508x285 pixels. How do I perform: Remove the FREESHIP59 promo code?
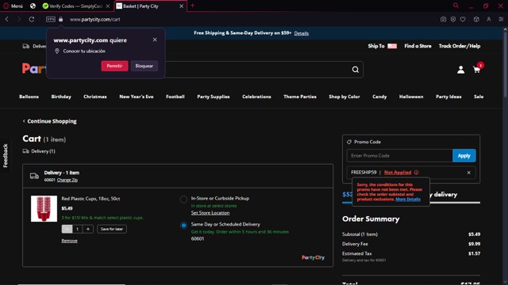tap(469, 173)
